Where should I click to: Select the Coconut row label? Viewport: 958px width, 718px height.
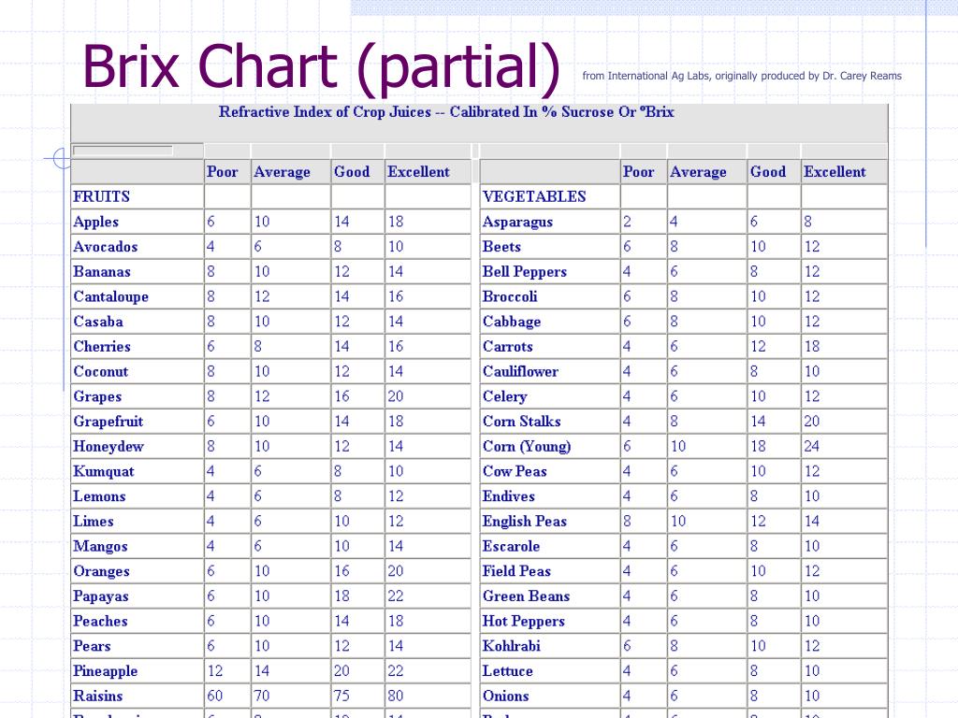101,372
